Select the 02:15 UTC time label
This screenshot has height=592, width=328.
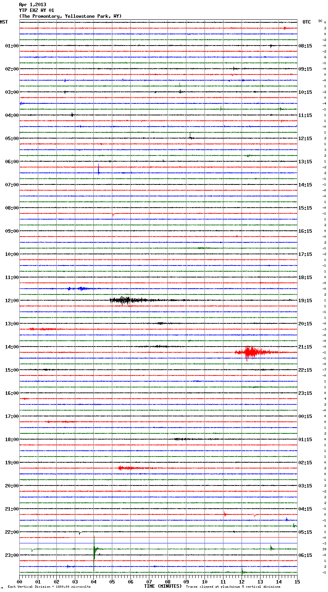pos(305,463)
